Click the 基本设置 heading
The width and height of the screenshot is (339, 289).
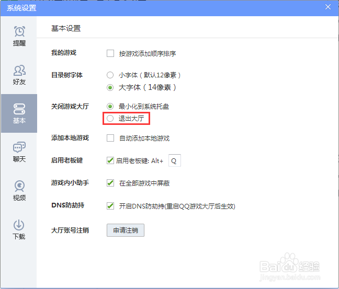(66, 28)
